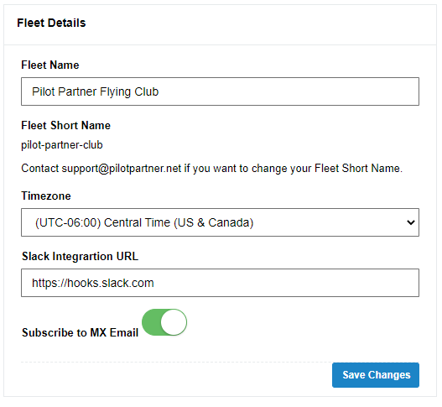Screen dimensions: 442x407
Task: Toggle the Subscribe to MX Email switch
Action: tap(164, 322)
